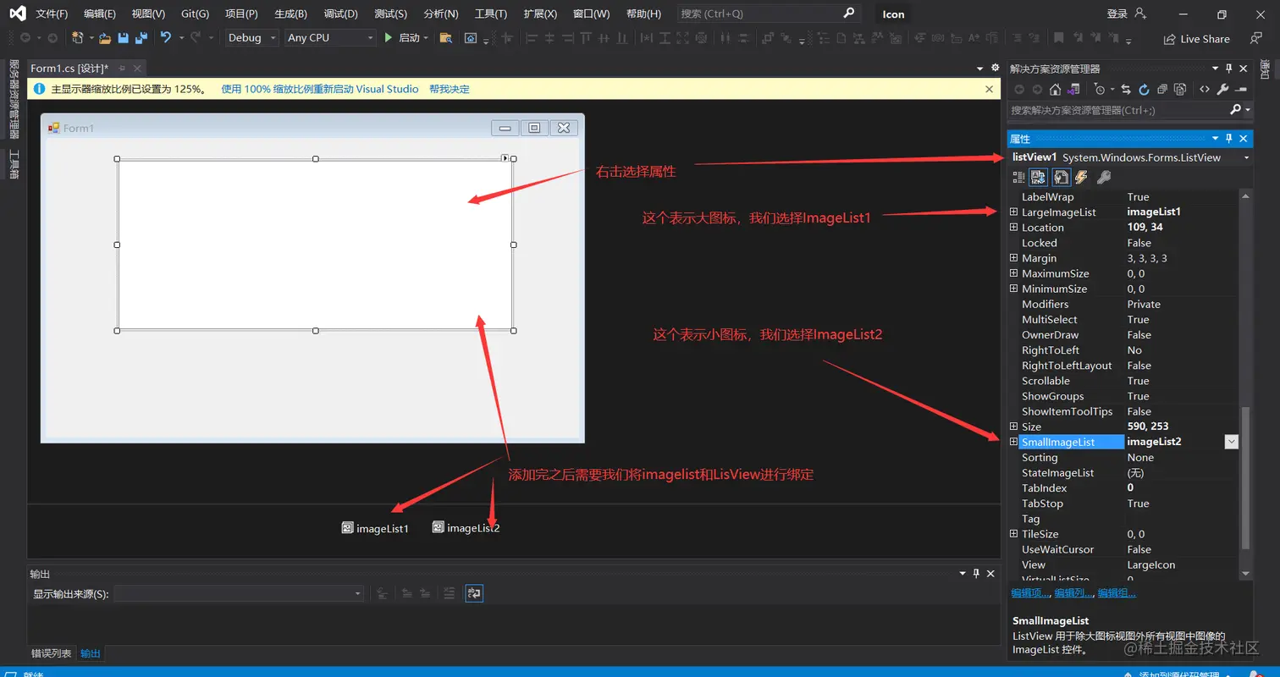1280x677 pixels.
Task: Toggle alphabetical sort in the Properties panel
Action: pos(1038,177)
